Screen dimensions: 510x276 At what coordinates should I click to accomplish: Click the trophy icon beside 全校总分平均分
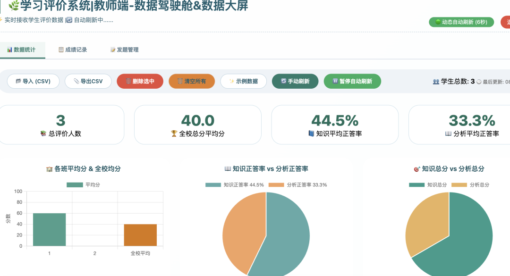tap(174, 134)
